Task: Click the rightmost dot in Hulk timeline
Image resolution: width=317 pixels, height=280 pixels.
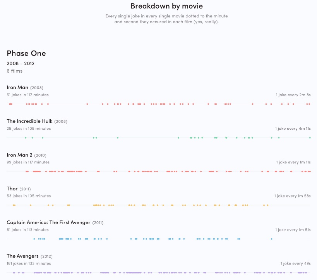Action: click(310, 138)
